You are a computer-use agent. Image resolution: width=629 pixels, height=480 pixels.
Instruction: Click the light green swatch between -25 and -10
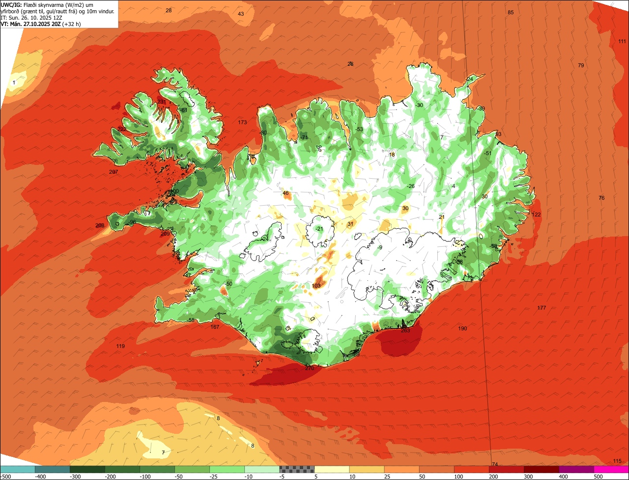point(227,469)
